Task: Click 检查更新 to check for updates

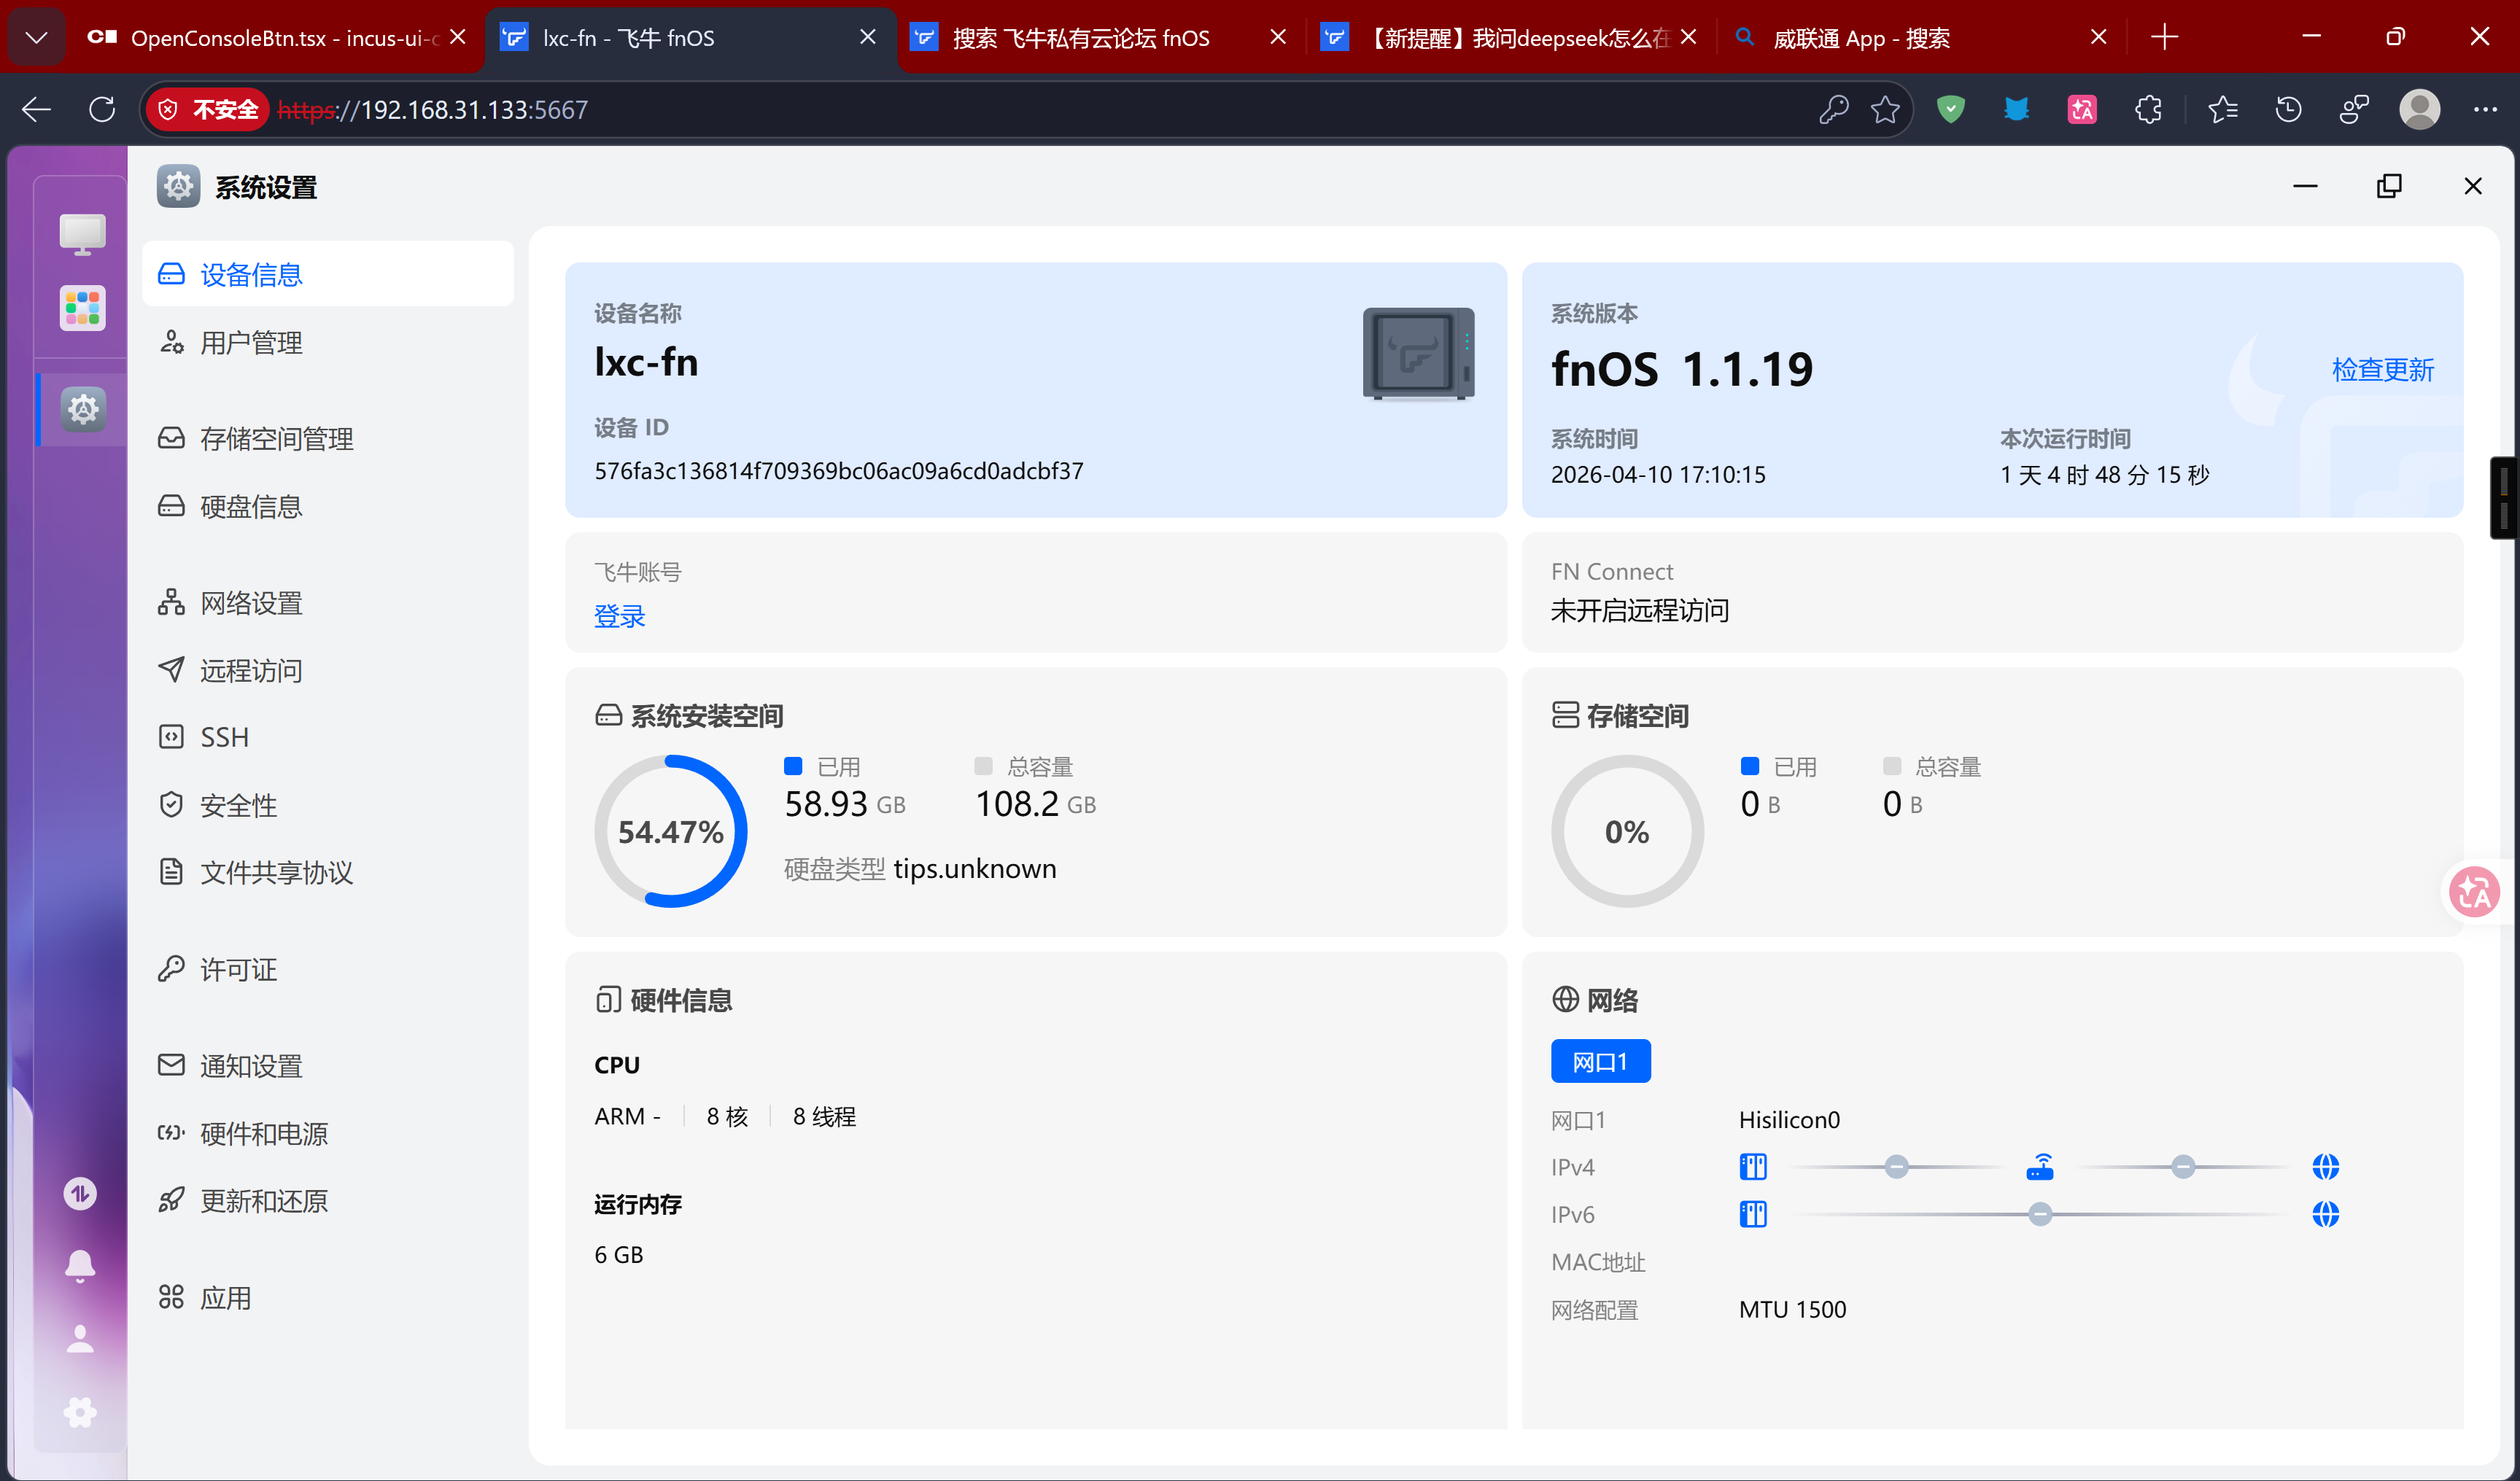Action: coord(2382,370)
